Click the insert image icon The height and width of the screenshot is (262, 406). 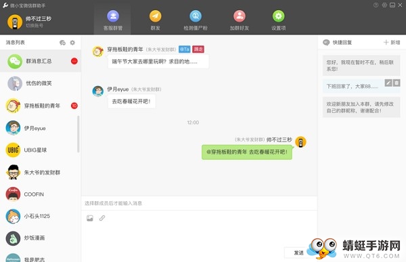click(90, 218)
